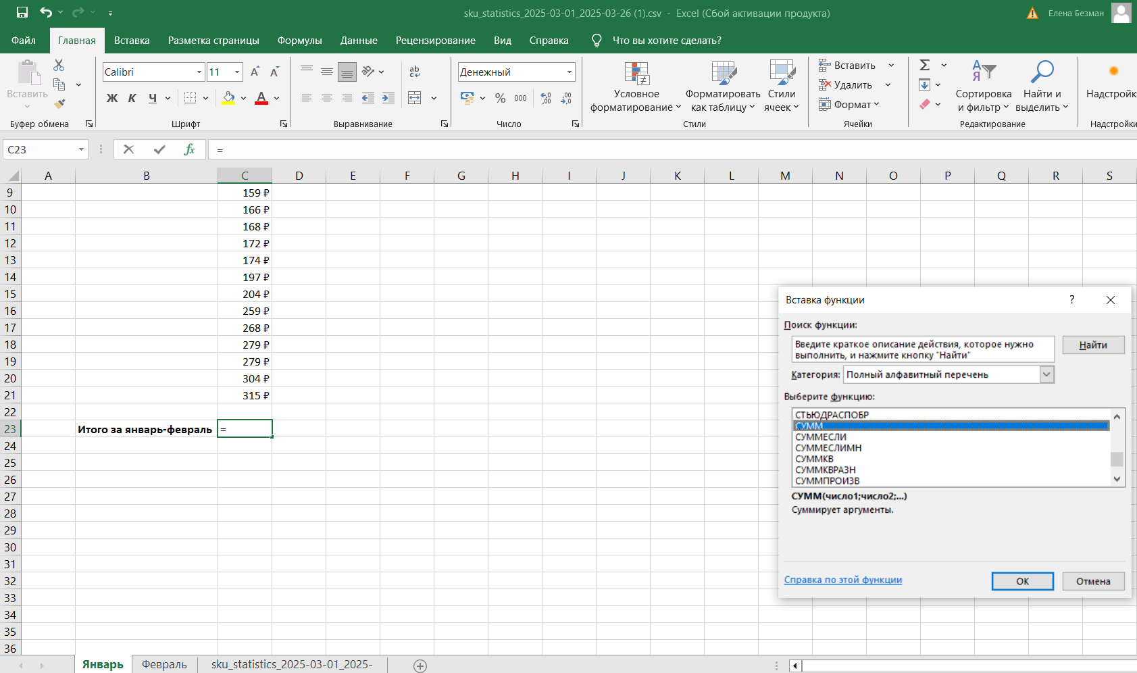Click the Merge and Center cells icon
This screenshot has height=673, width=1137.
tap(415, 98)
